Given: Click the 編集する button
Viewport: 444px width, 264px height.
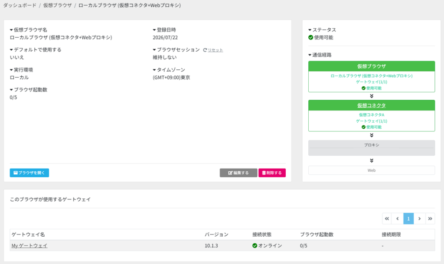Looking at the screenshot, I should pyautogui.click(x=238, y=173).
